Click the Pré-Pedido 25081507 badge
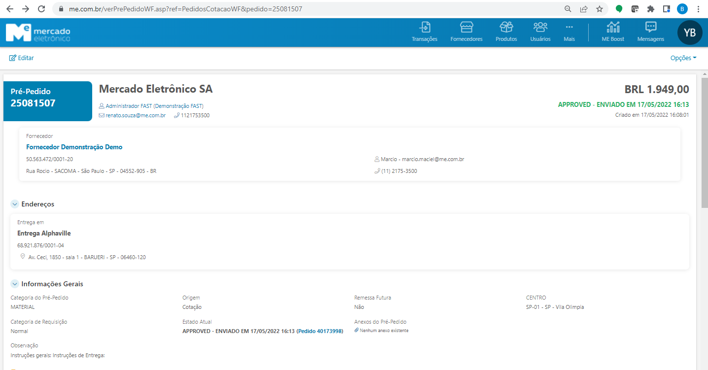Image resolution: width=708 pixels, height=370 pixels. [48, 101]
